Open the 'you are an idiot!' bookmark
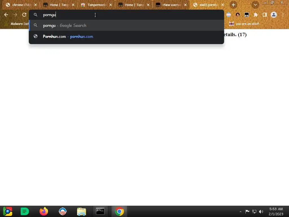 click(244, 24)
